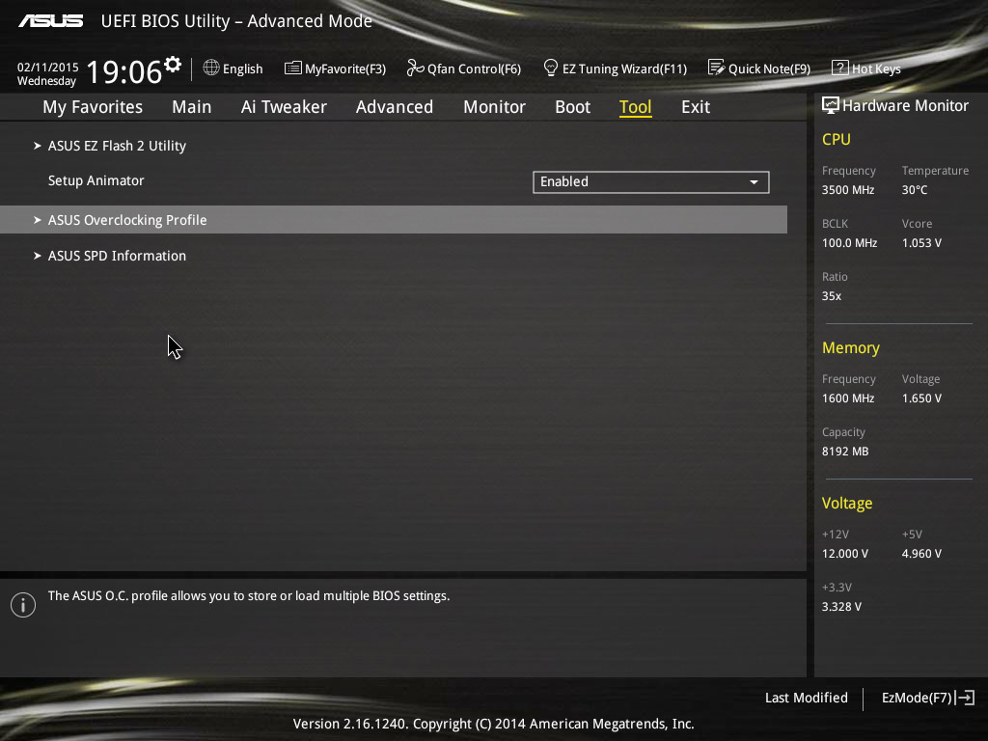The height and width of the screenshot is (741, 988).
Task: Select the Tool tab
Action: point(635,107)
